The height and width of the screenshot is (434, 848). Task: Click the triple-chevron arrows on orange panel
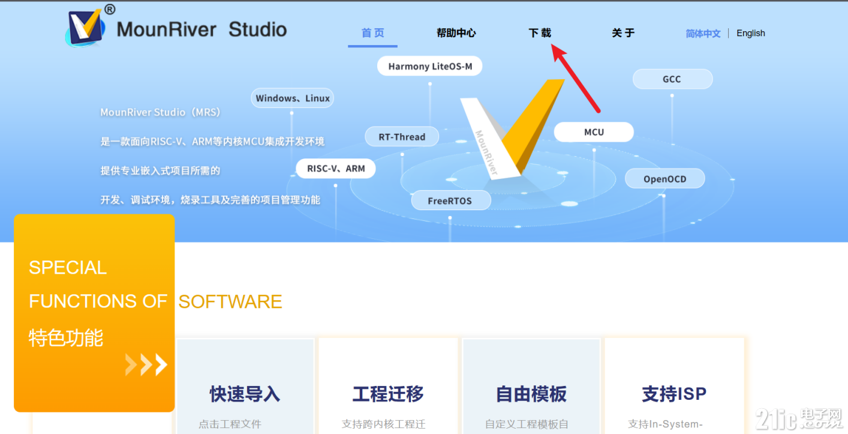[x=146, y=364]
